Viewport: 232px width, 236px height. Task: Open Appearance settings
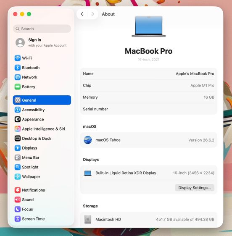[42, 119]
